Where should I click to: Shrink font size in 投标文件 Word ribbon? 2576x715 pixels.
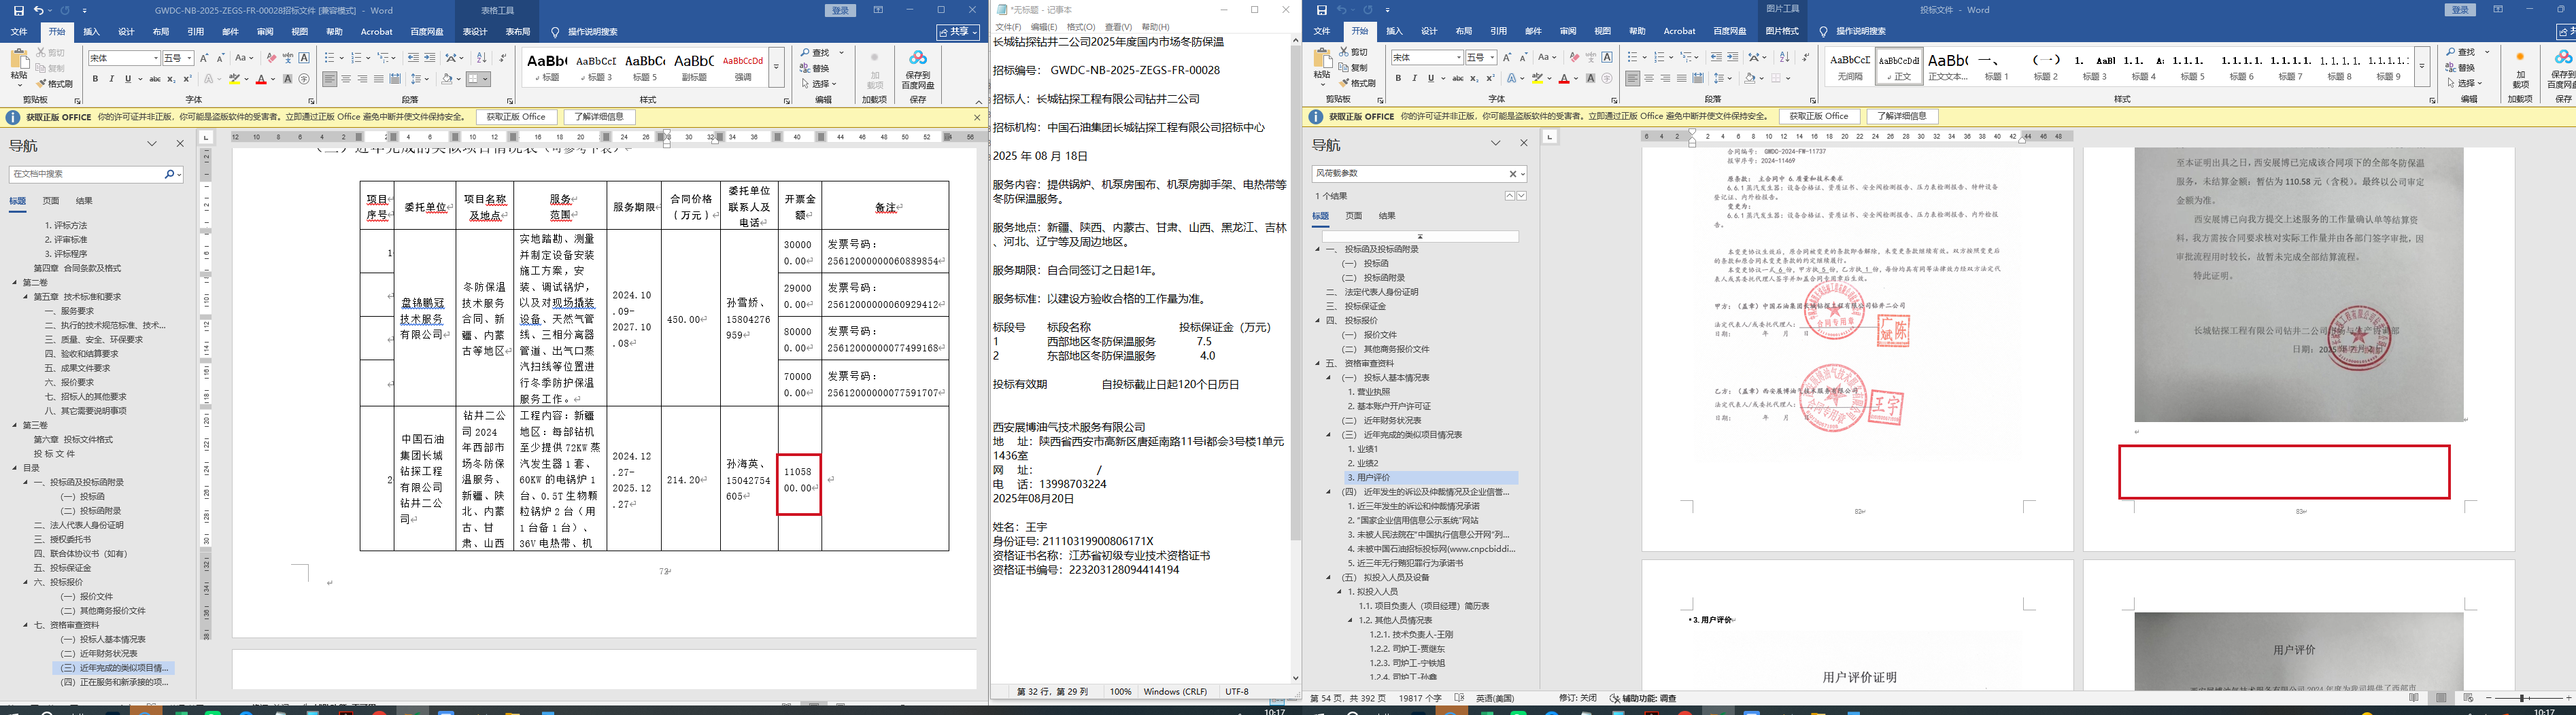pos(1523,58)
